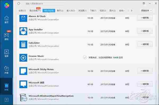
Task: Open the sort order dropdown at top right
Action: tap(146, 11)
